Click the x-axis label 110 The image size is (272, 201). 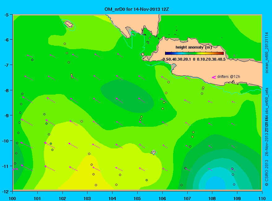click(262, 199)
